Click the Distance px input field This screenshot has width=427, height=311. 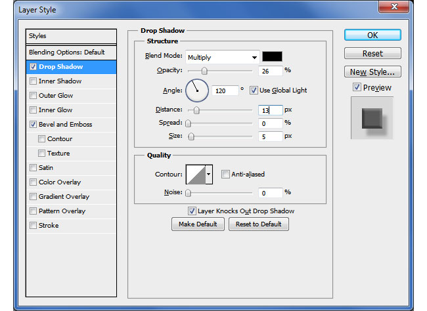pyautogui.click(x=270, y=110)
